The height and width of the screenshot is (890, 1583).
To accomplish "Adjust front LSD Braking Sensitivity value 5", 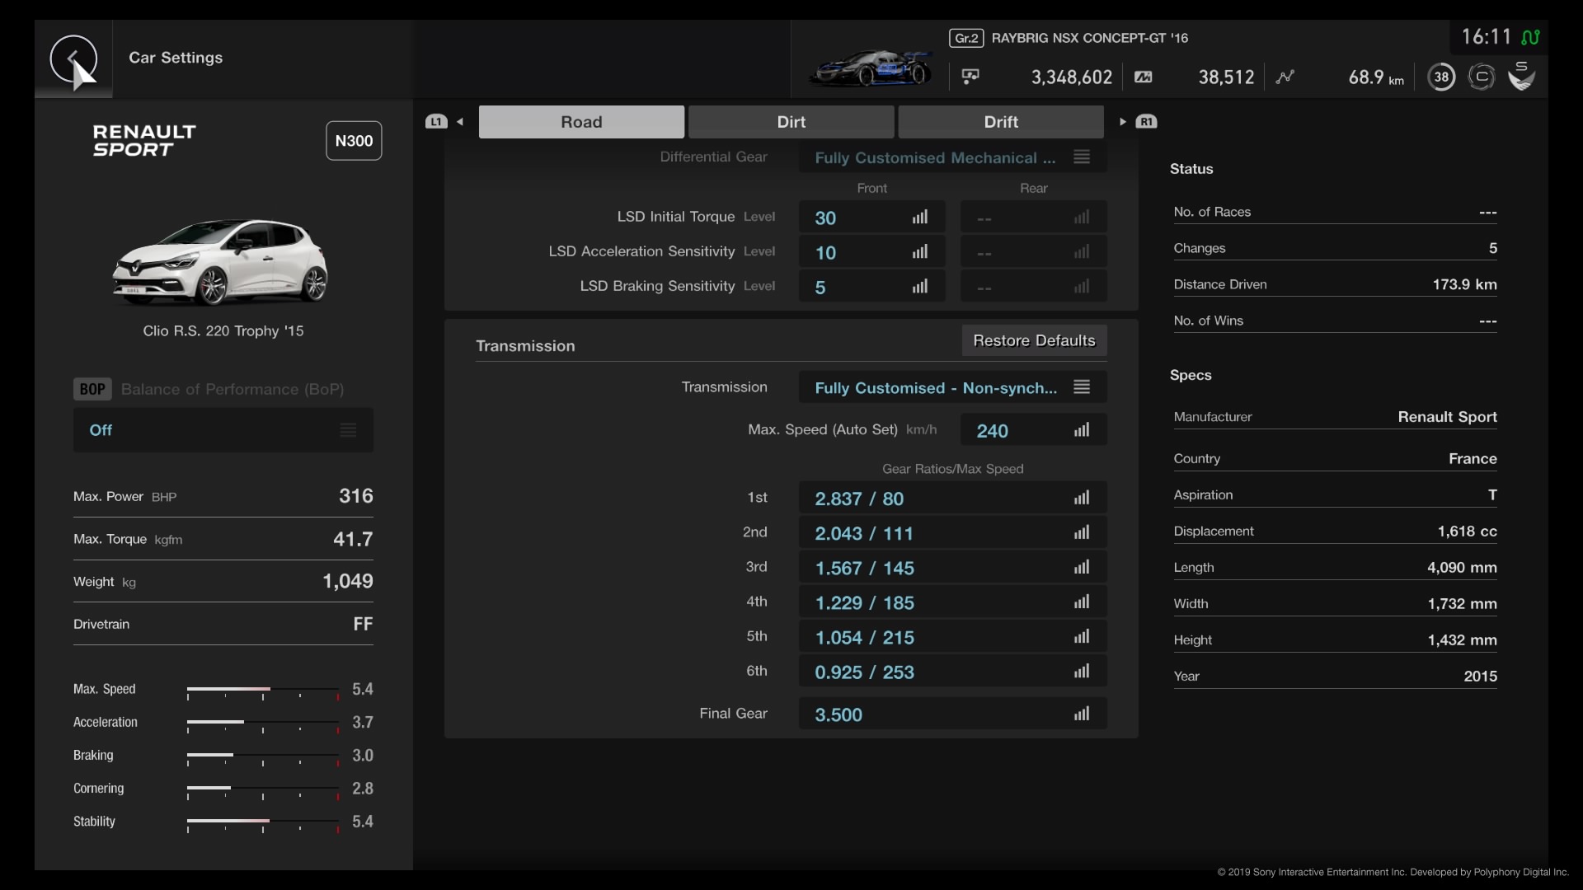I will [x=871, y=287].
